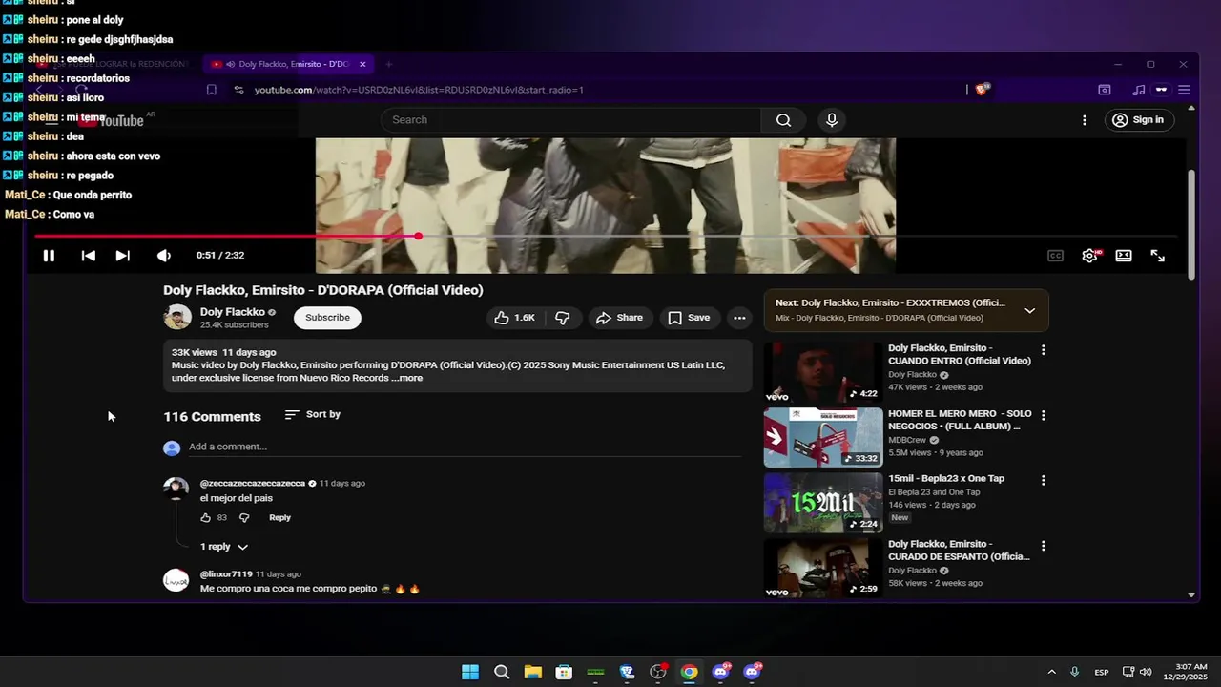Screen dimensions: 1221x687
Task: Go to the previous video in the mix
Action: click(88, 256)
